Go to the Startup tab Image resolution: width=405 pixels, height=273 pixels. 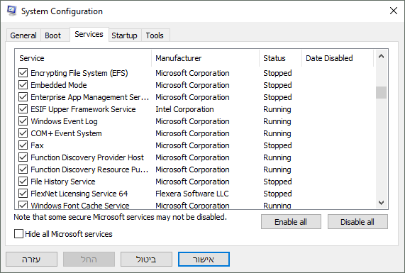tap(124, 35)
